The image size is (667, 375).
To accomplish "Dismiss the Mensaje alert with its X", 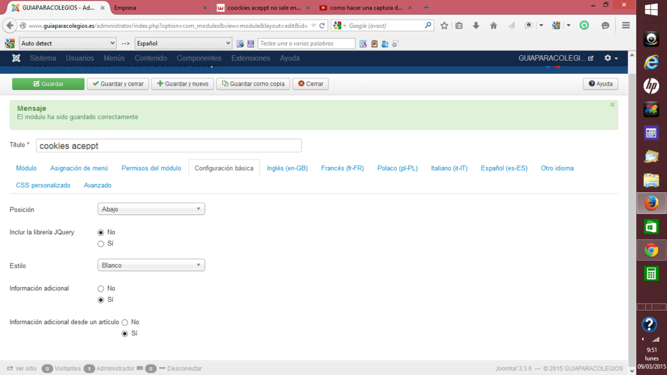I will click(612, 104).
